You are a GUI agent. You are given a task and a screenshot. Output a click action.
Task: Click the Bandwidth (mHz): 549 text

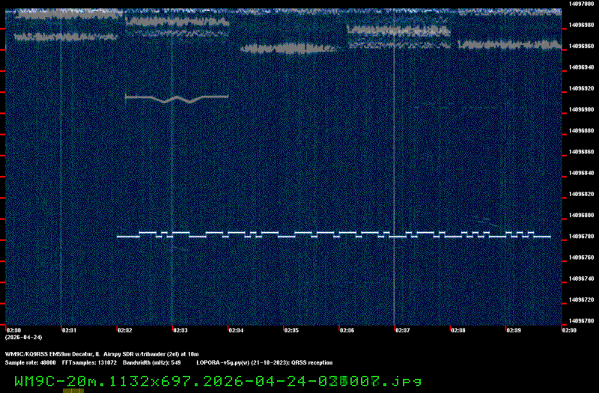click(152, 363)
